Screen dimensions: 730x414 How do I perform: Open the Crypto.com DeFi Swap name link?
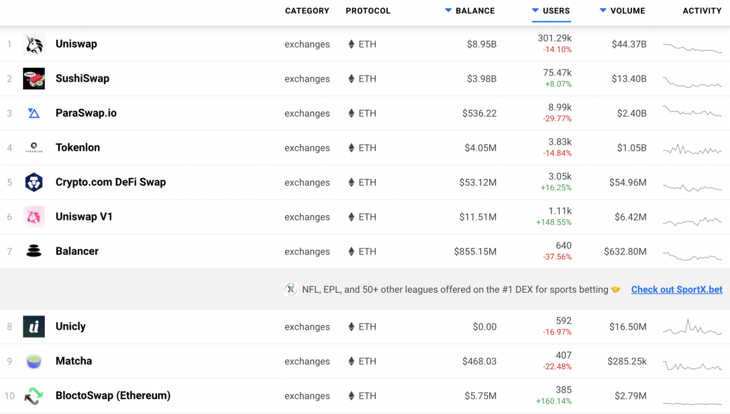click(111, 182)
